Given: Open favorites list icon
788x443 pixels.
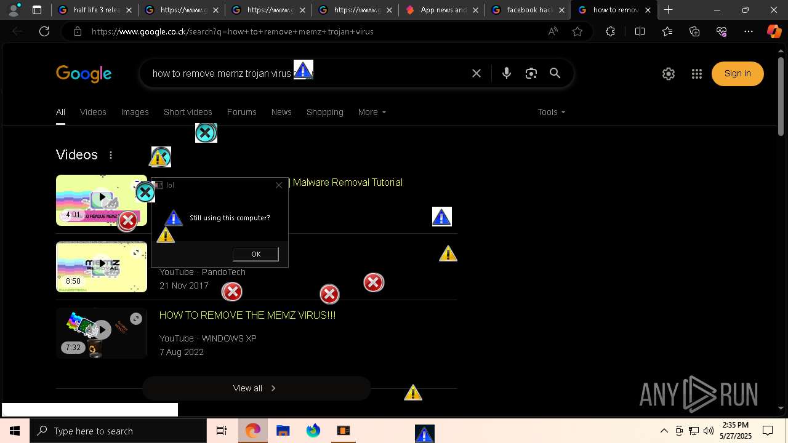Looking at the screenshot, I should tap(667, 31).
